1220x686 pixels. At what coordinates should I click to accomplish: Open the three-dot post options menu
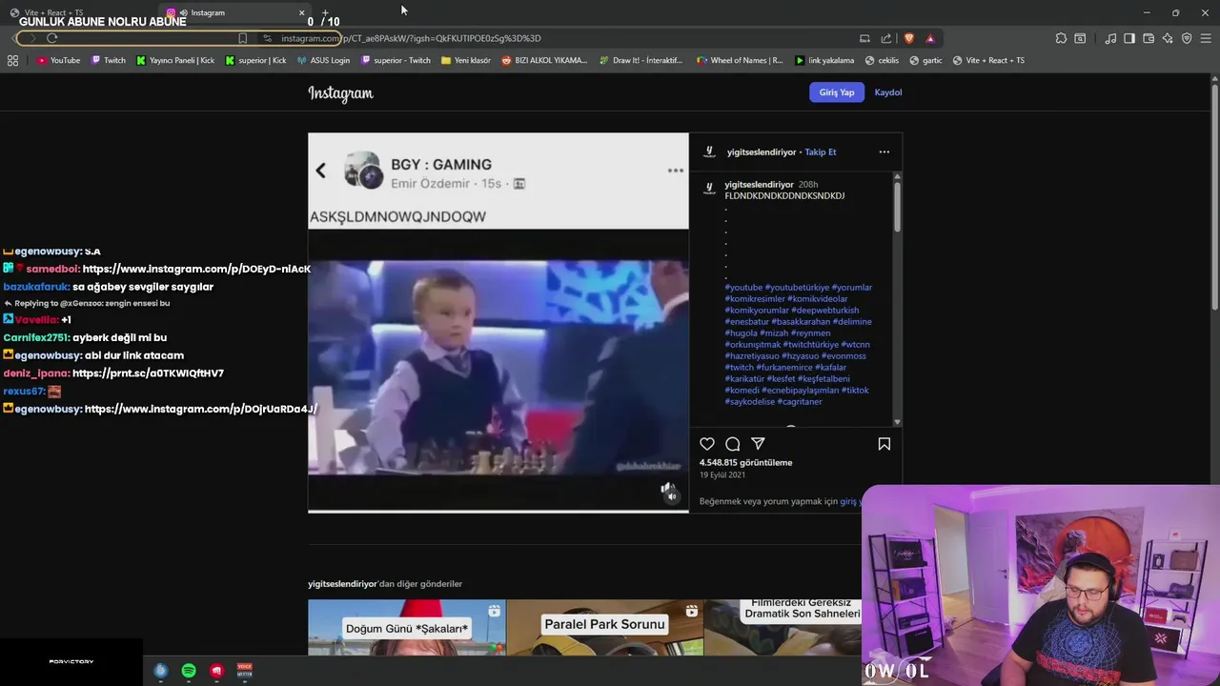point(884,152)
